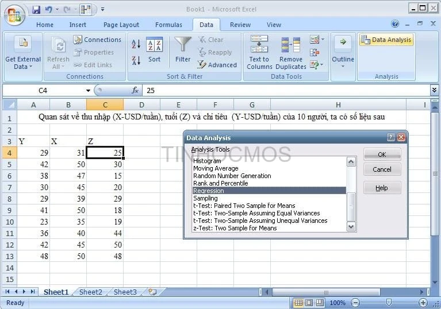The width and height of the screenshot is (441, 309).
Task: Click Cancel in Data Analysis dialog
Action: coord(382,169)
